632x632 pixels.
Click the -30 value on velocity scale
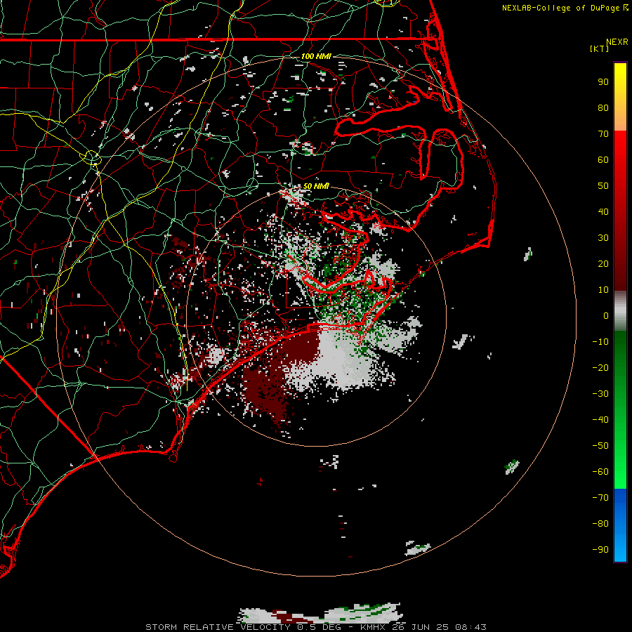pyautogui.click(x=600, y=394)
